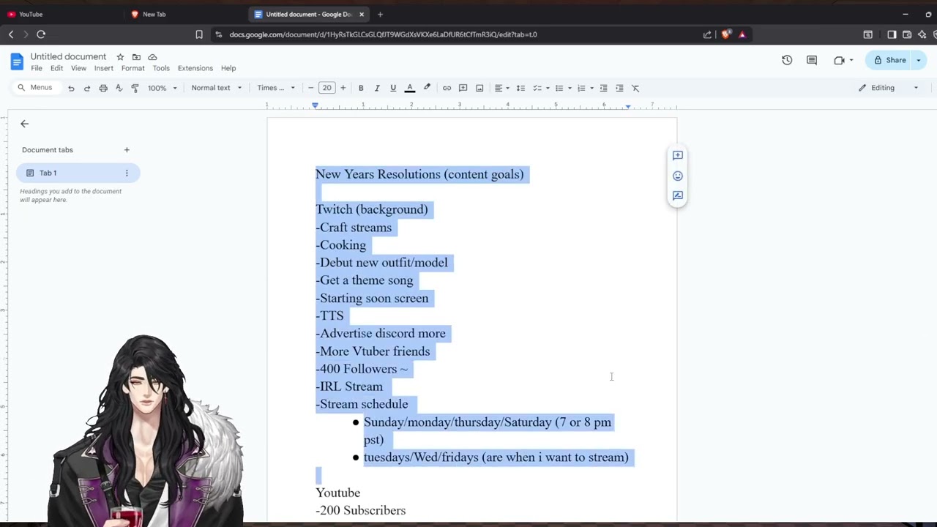The image size is (937, 527).
Task: Open a new browser tab
Action: (380, 14)
